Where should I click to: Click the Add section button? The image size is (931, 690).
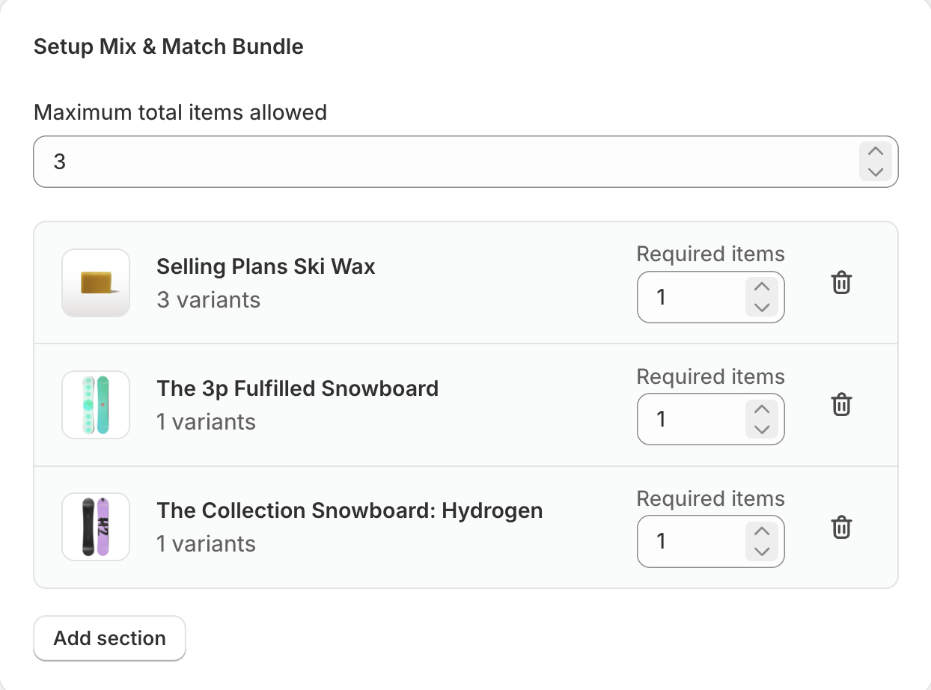(x=109, y=638)
